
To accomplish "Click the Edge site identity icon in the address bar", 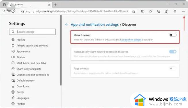I will coord(23,12).
